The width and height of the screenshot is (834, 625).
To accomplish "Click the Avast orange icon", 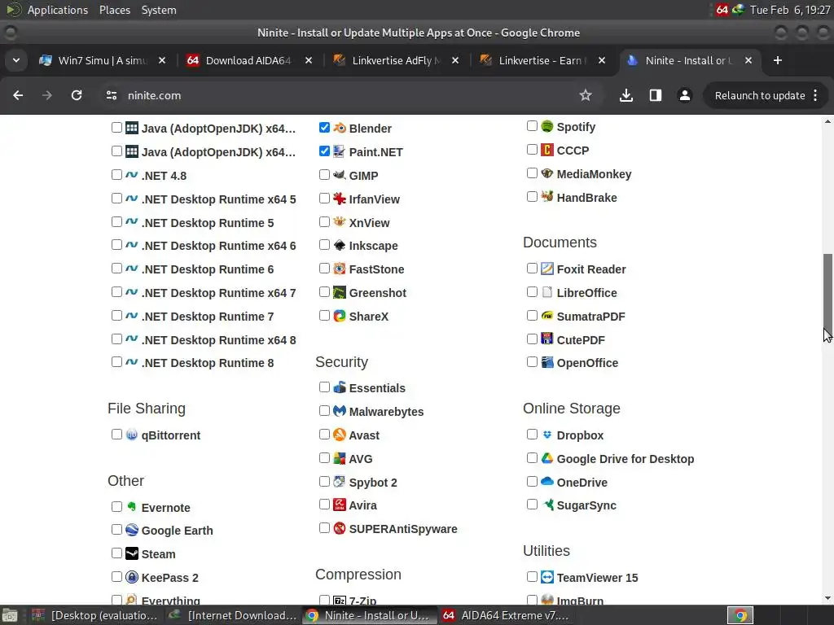I will tap(340, 435).
